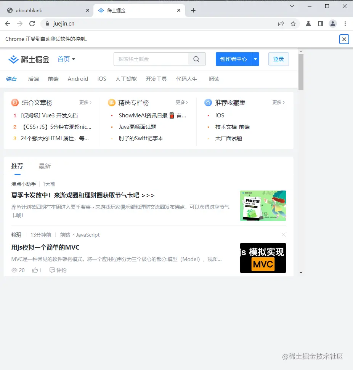Open the tab search chevron
The height and width of the screenshot is (370, 353).
pyautogui.click(x=292, y=6)
